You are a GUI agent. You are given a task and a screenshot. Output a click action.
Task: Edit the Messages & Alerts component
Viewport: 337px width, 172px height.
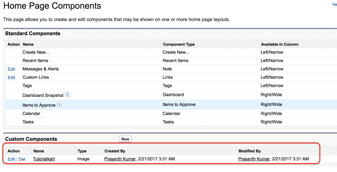tap(12, 69)
